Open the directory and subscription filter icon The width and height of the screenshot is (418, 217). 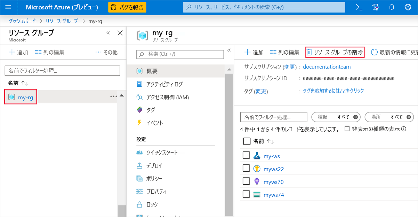point(375,7)
